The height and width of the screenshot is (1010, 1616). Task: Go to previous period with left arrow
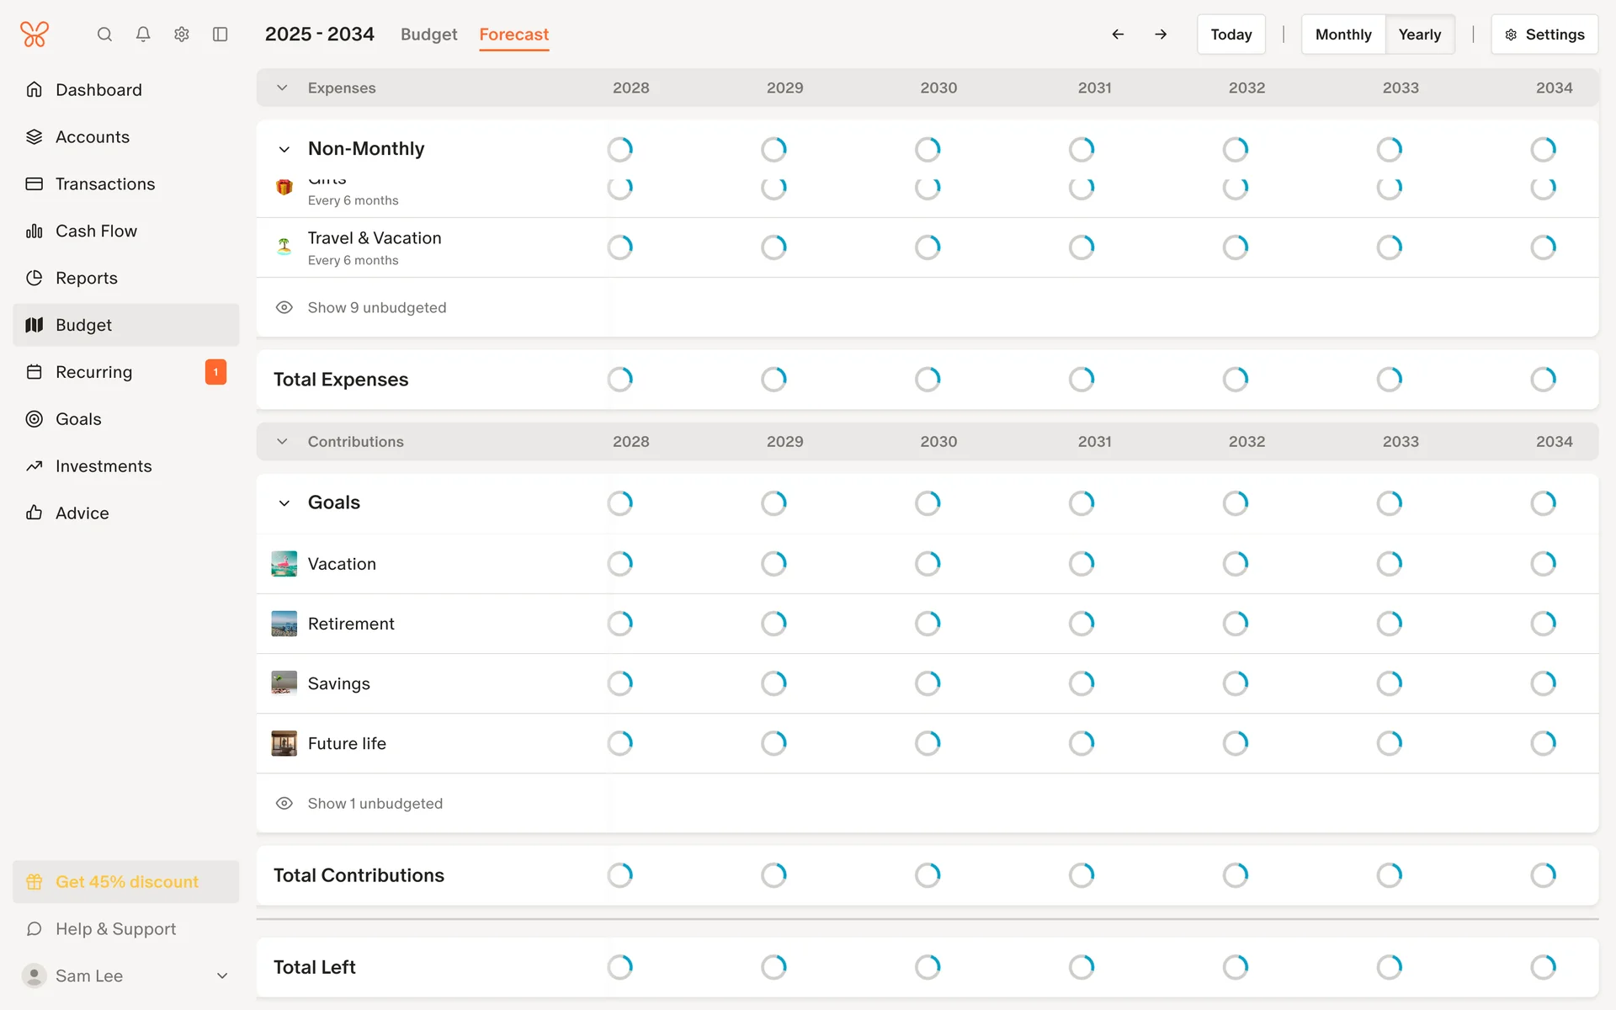click(1118, 35)
